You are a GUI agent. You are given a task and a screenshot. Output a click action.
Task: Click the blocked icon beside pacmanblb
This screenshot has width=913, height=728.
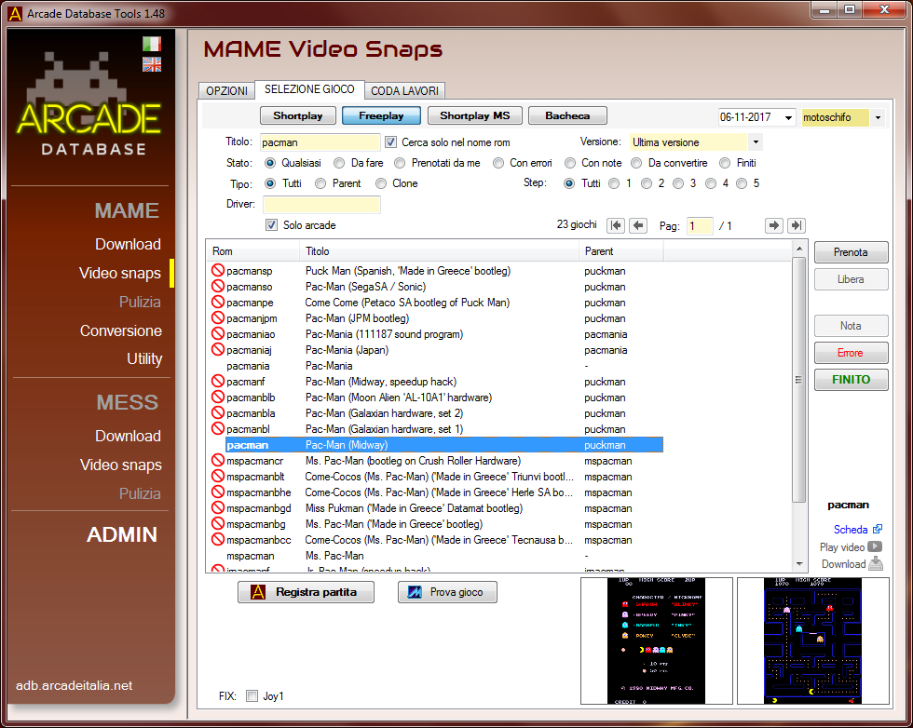(218, 397)
